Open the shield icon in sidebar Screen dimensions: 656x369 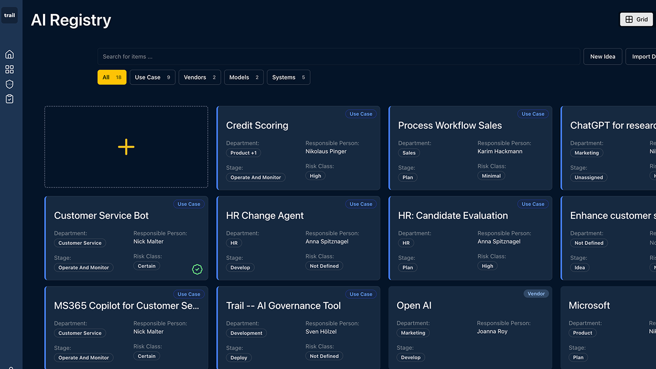coord(9,85)
